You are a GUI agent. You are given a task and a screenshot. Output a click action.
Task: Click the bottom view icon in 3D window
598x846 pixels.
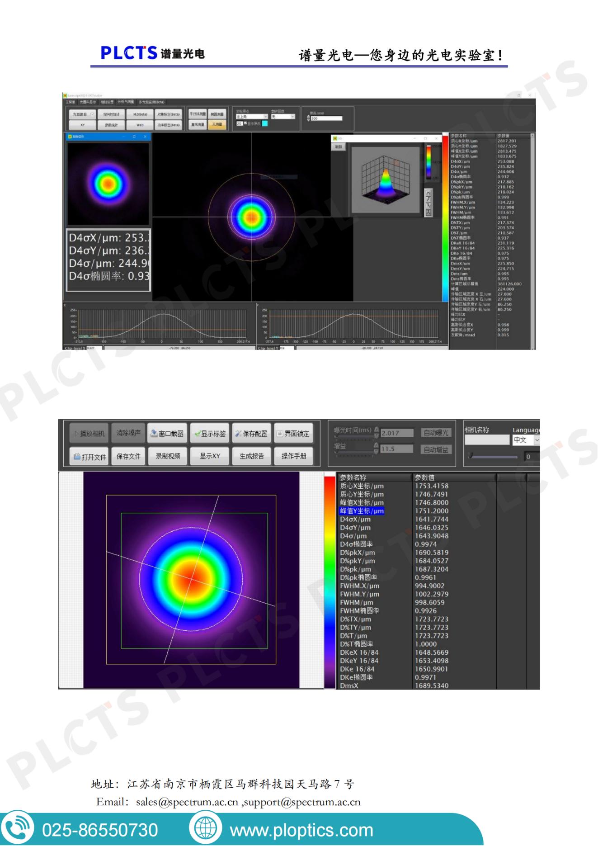pos(428,212)
